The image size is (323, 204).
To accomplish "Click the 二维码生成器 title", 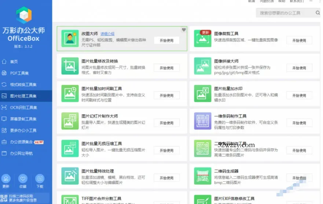I will click(226, 171).
